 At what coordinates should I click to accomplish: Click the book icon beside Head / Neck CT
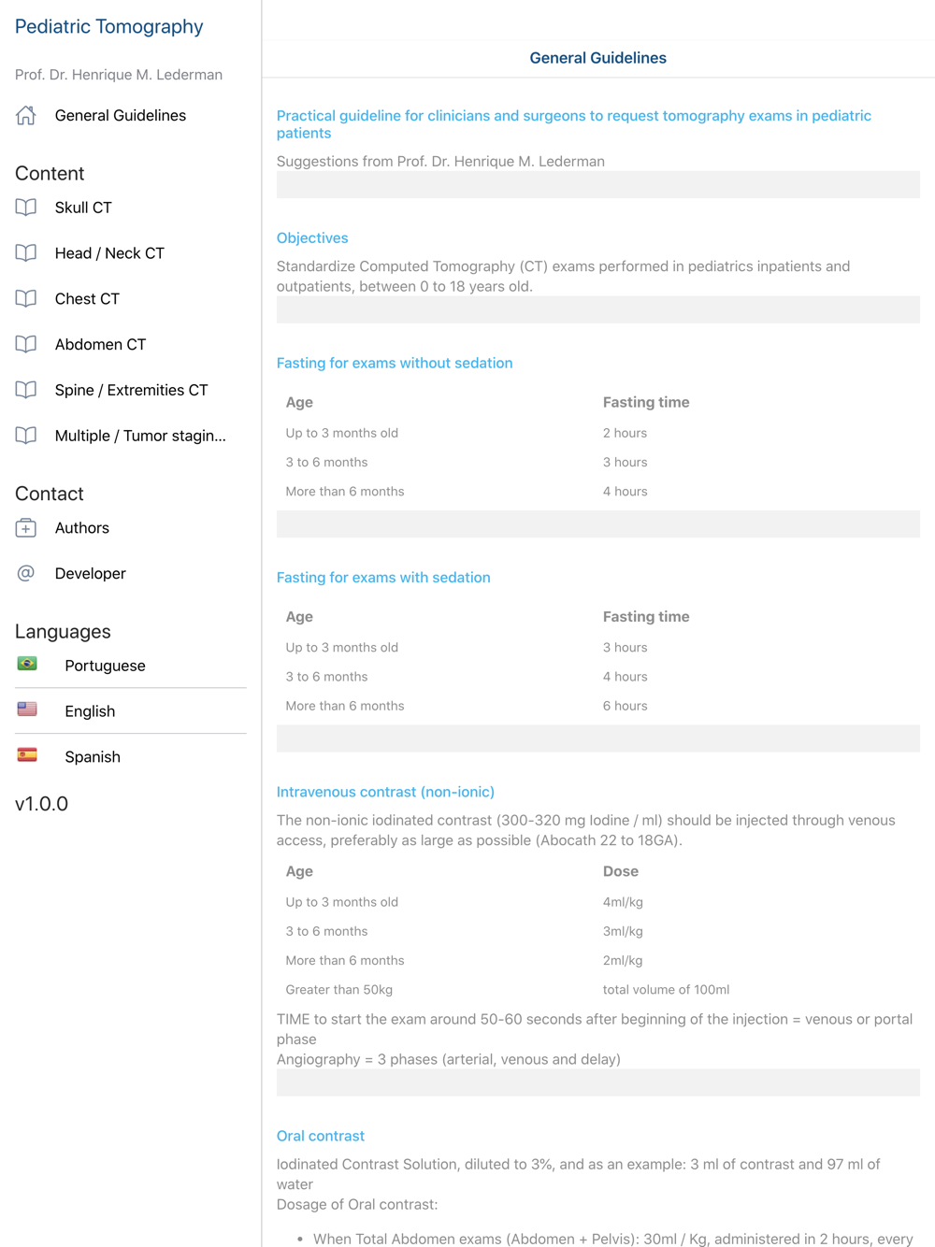pos(26,253)
